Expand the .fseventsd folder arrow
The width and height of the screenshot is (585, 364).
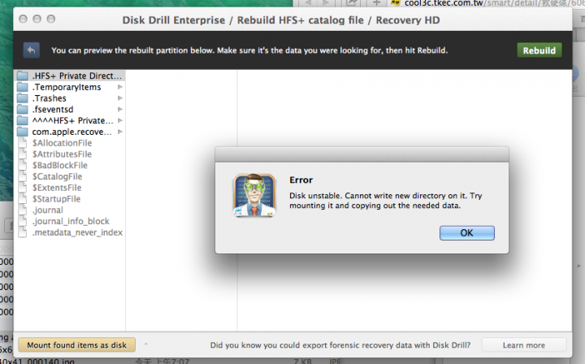tap(120, 109)
